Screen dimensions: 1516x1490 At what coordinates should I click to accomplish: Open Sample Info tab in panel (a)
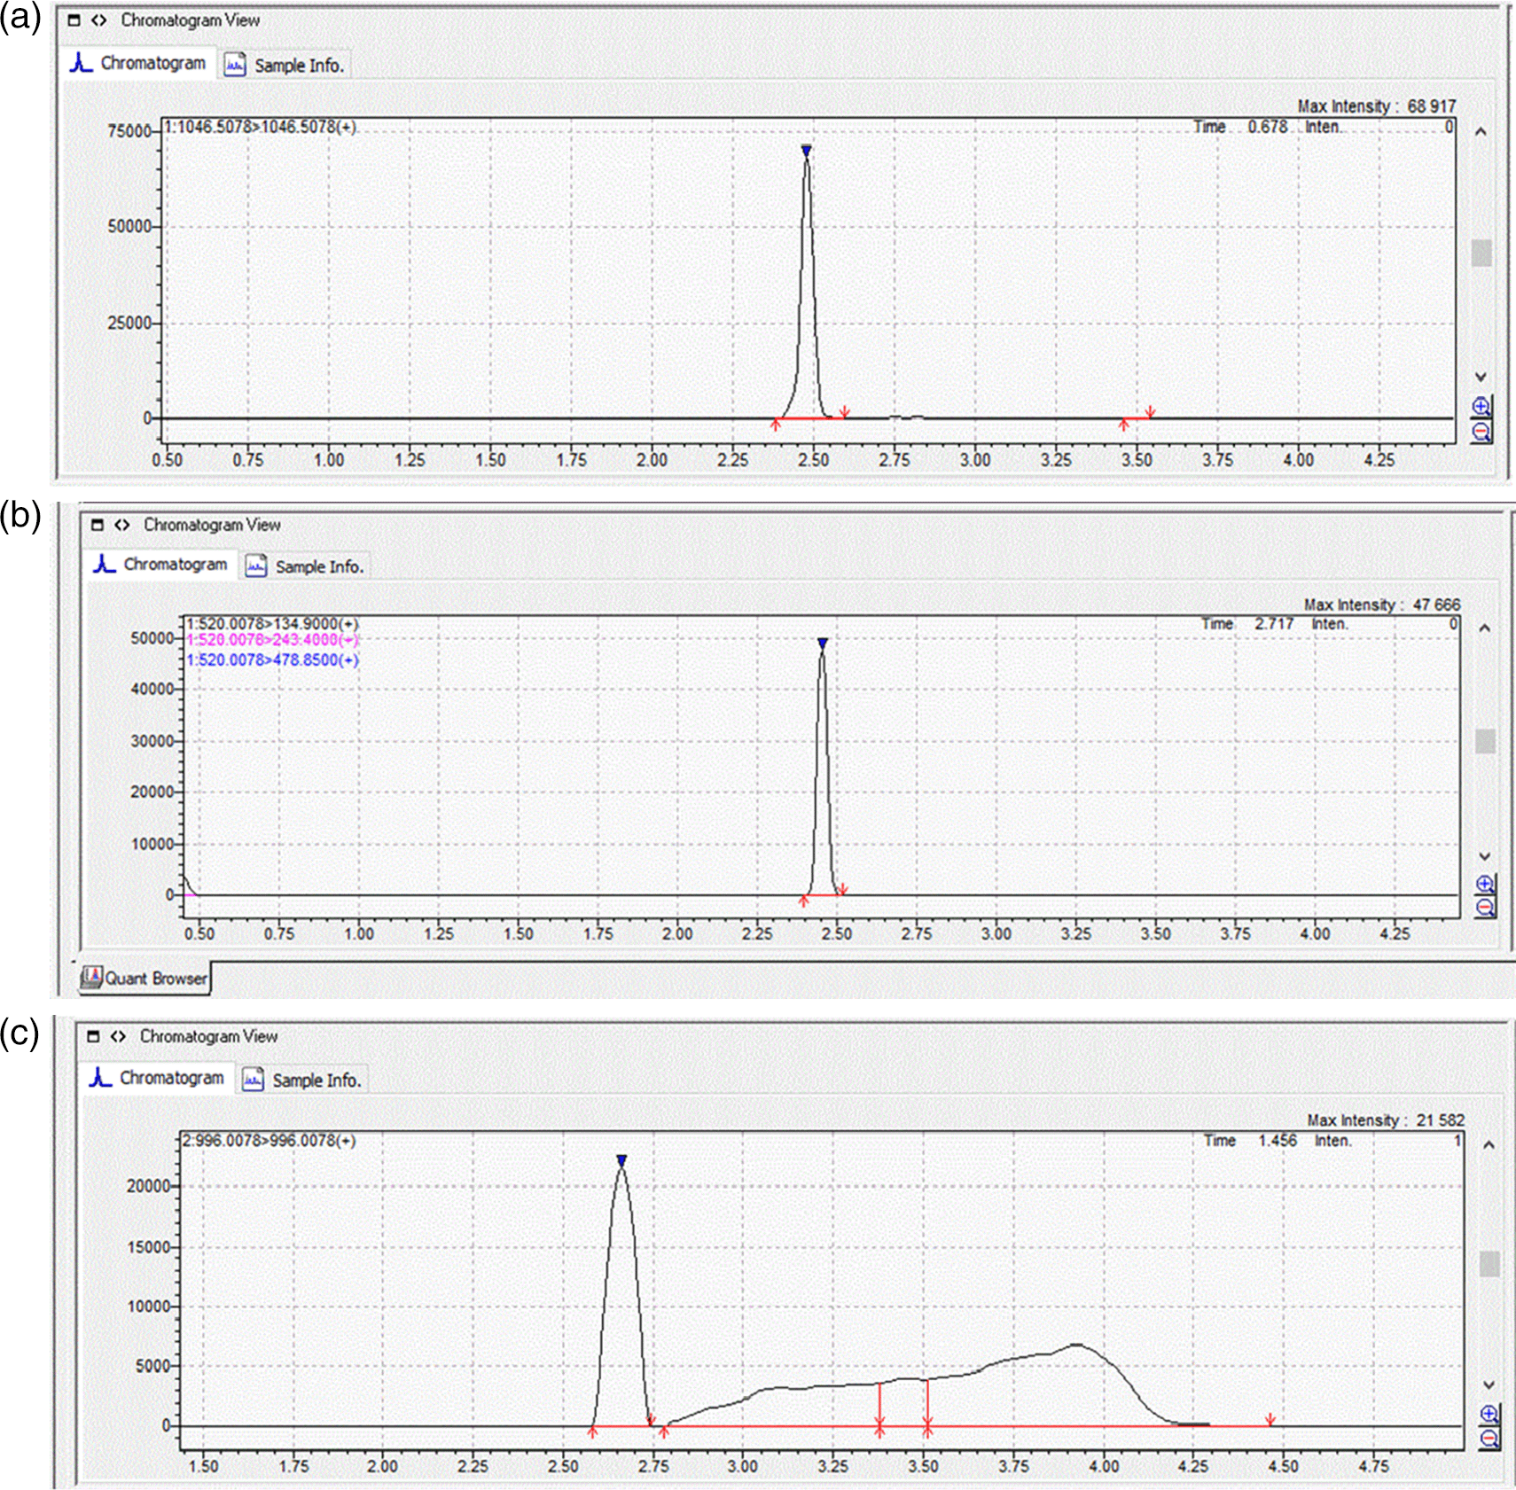click(x=285, y=65)
